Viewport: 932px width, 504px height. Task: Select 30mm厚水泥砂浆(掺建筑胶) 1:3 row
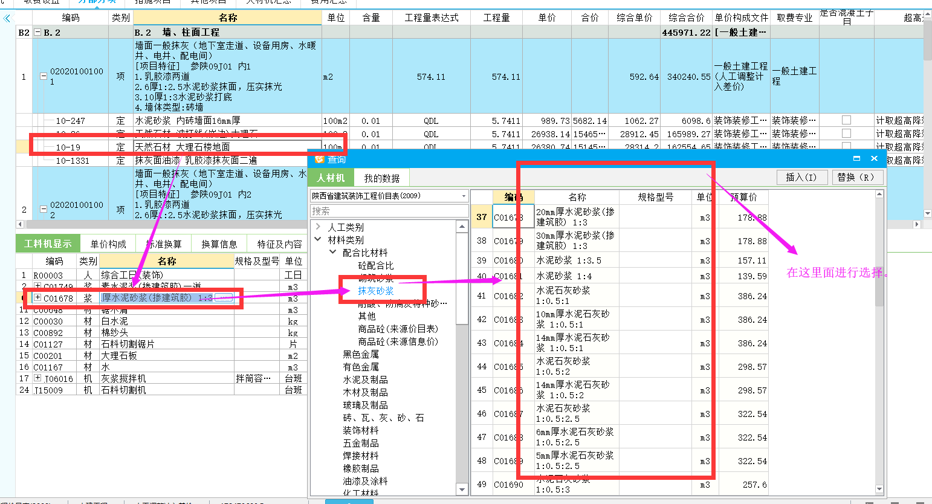620,241
